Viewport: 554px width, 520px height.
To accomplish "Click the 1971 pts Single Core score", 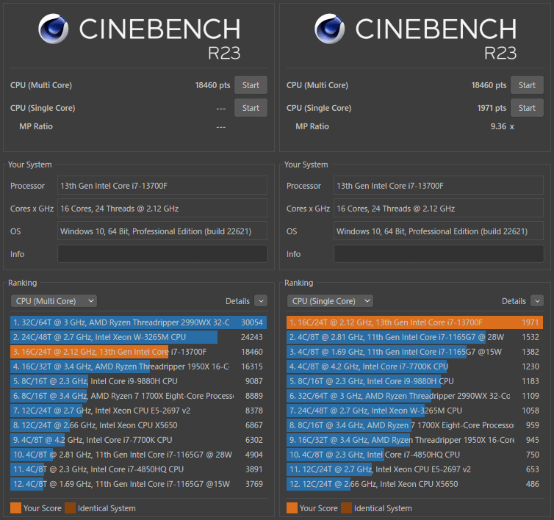I will pyautogui.click(x=492, y=108).
